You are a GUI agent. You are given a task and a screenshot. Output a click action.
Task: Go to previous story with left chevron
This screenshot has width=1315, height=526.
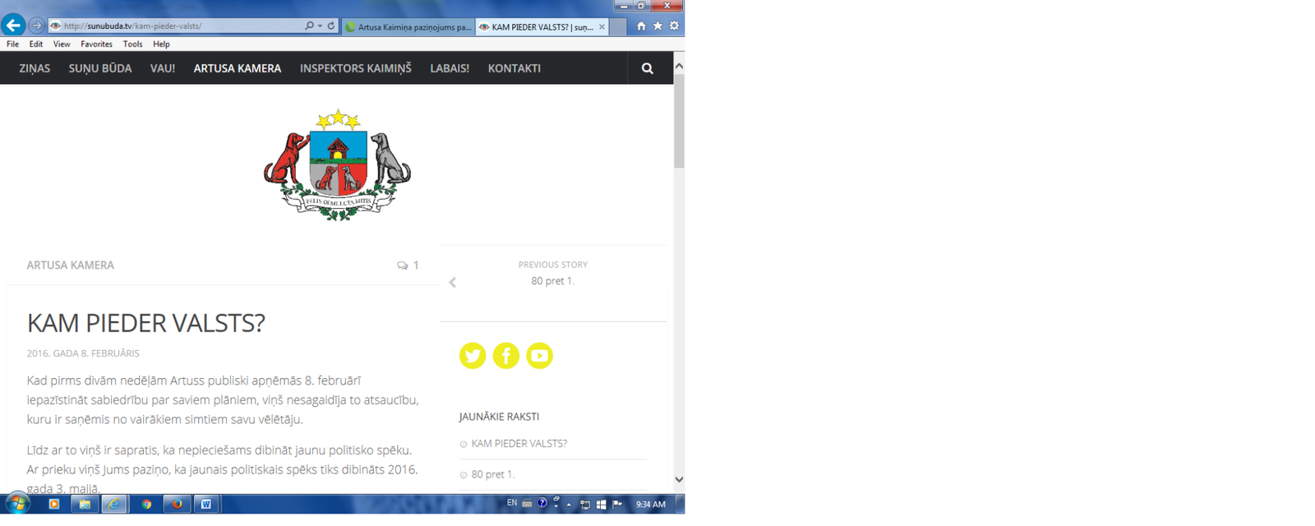pos(452,282)
